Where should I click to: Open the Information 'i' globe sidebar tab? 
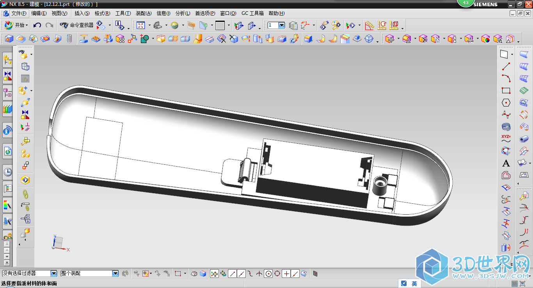7,131
